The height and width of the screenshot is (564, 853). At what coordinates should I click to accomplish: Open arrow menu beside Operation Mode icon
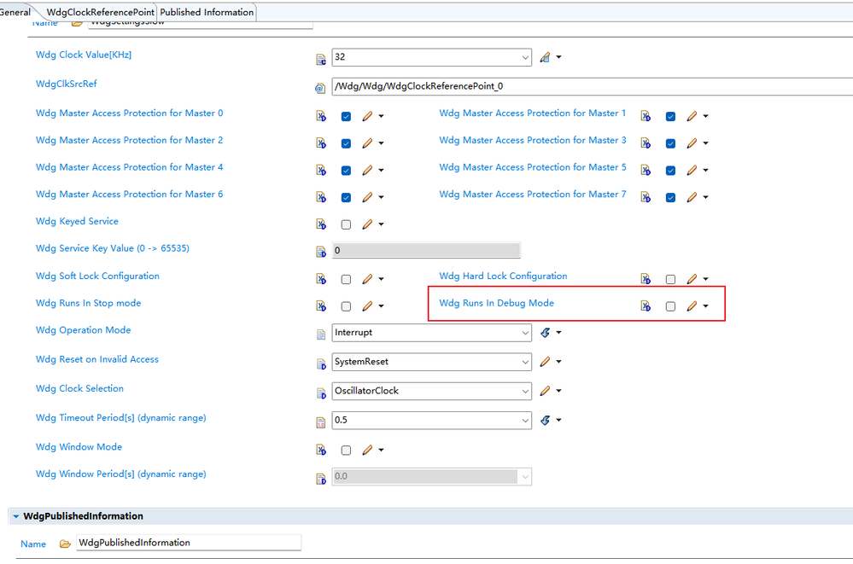point(558,332)
